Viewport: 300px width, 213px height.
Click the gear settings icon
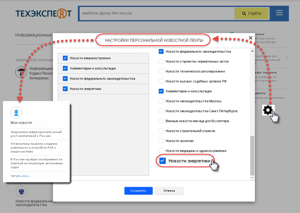267,110
